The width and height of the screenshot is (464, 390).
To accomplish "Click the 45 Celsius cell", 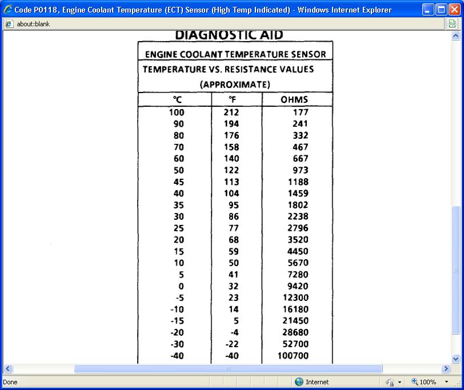I will coord(179,182).
